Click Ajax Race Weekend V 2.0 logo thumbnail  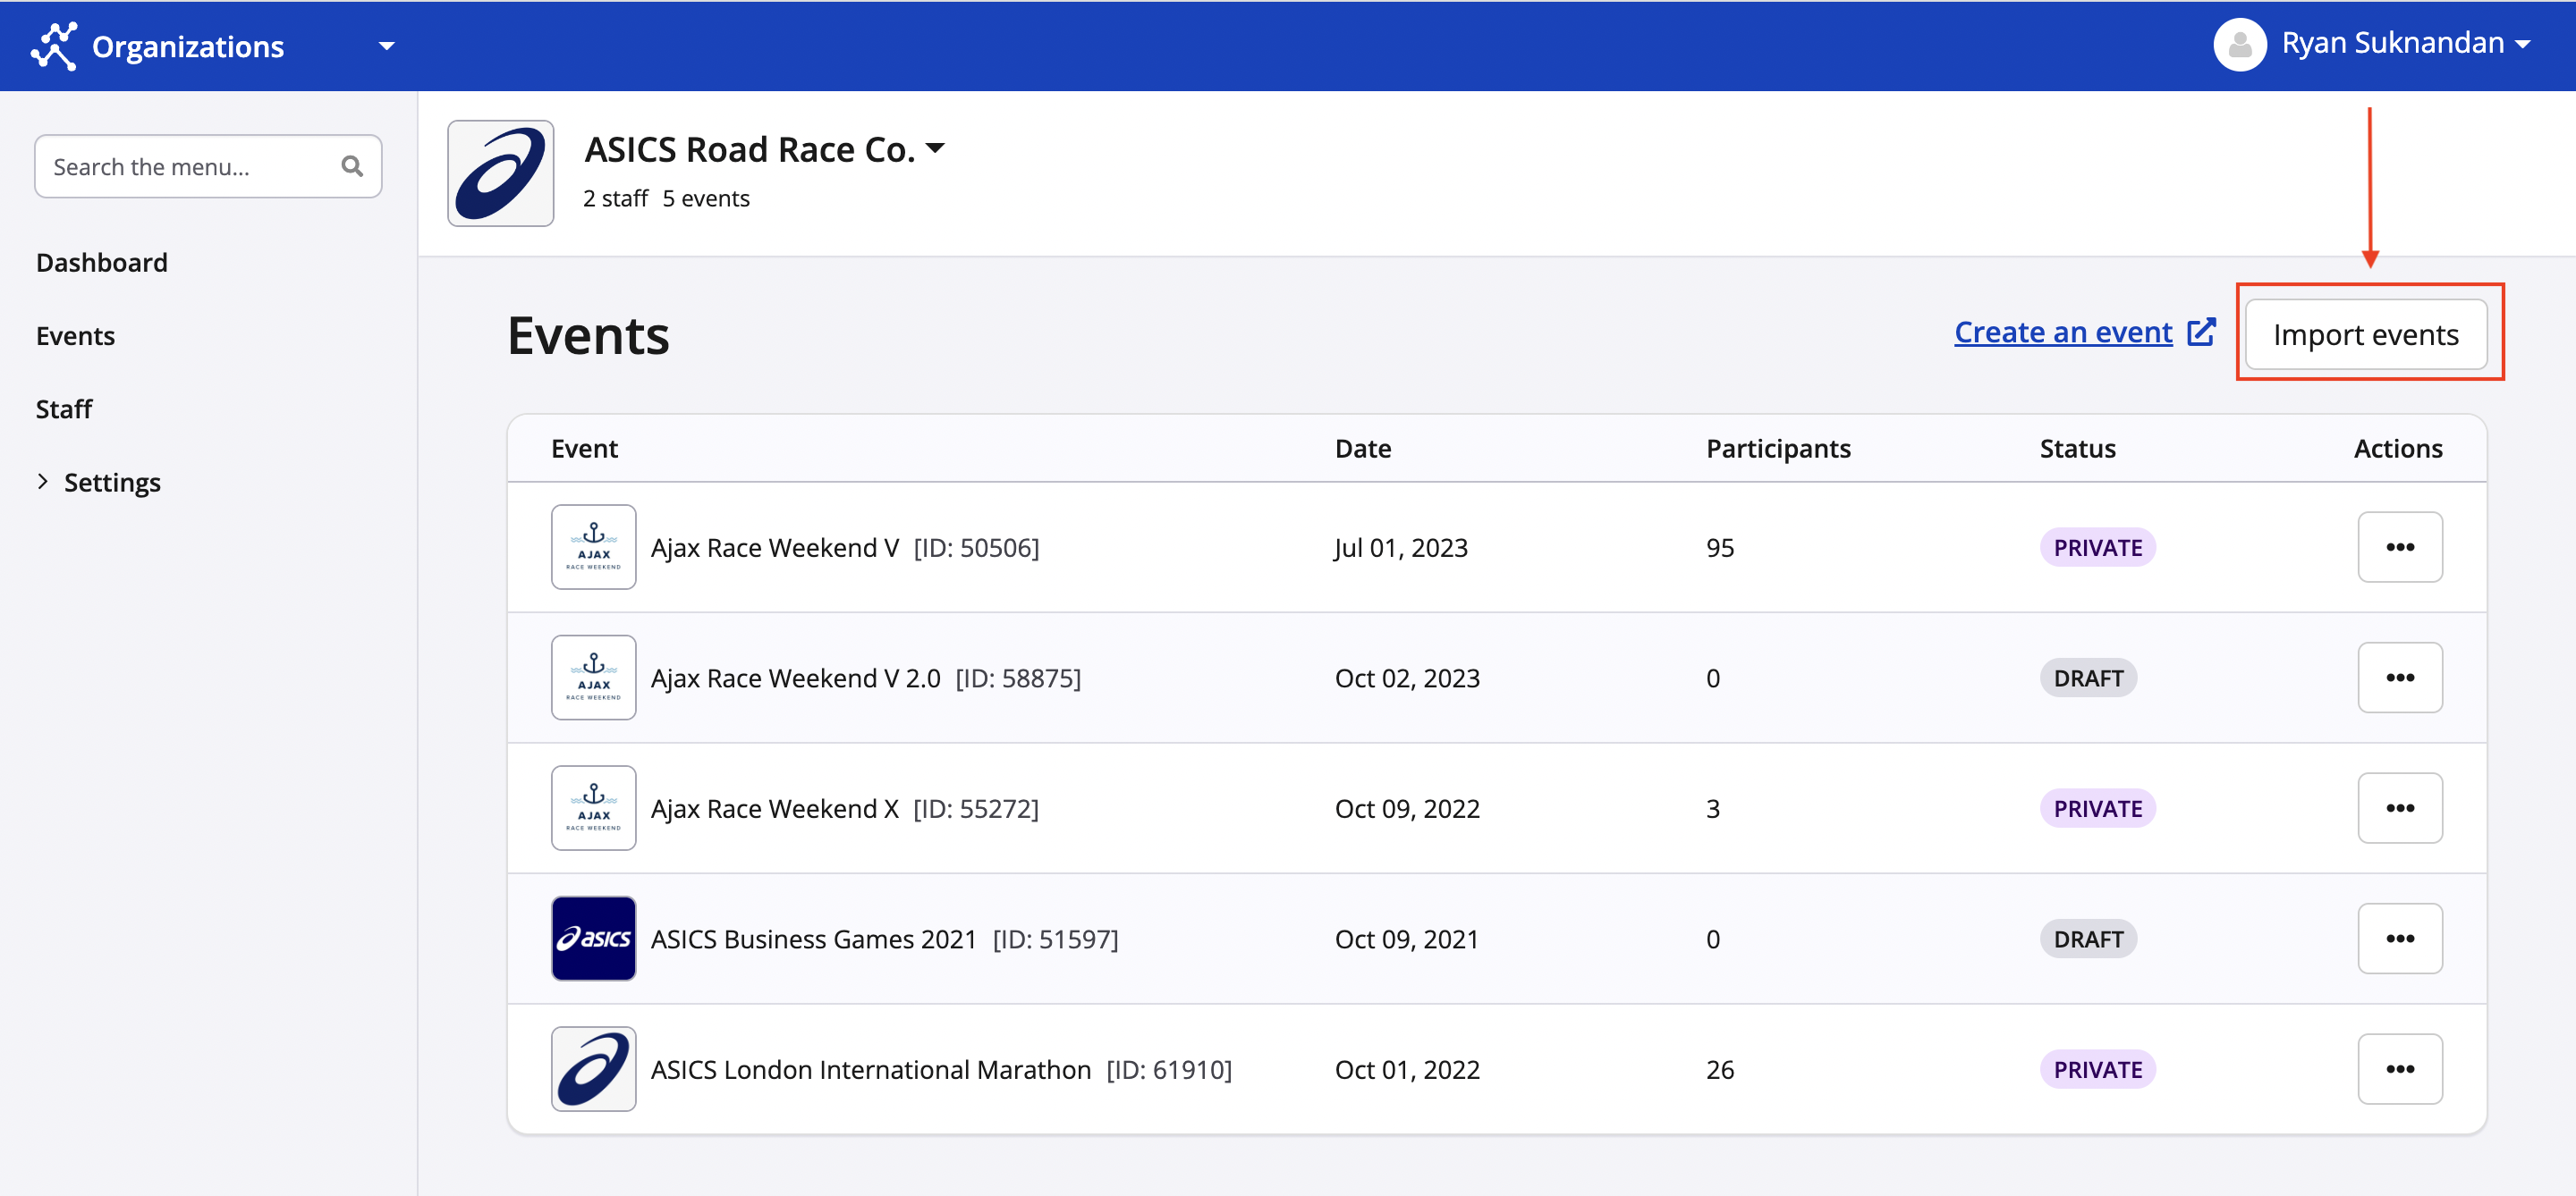pos(594,678)
